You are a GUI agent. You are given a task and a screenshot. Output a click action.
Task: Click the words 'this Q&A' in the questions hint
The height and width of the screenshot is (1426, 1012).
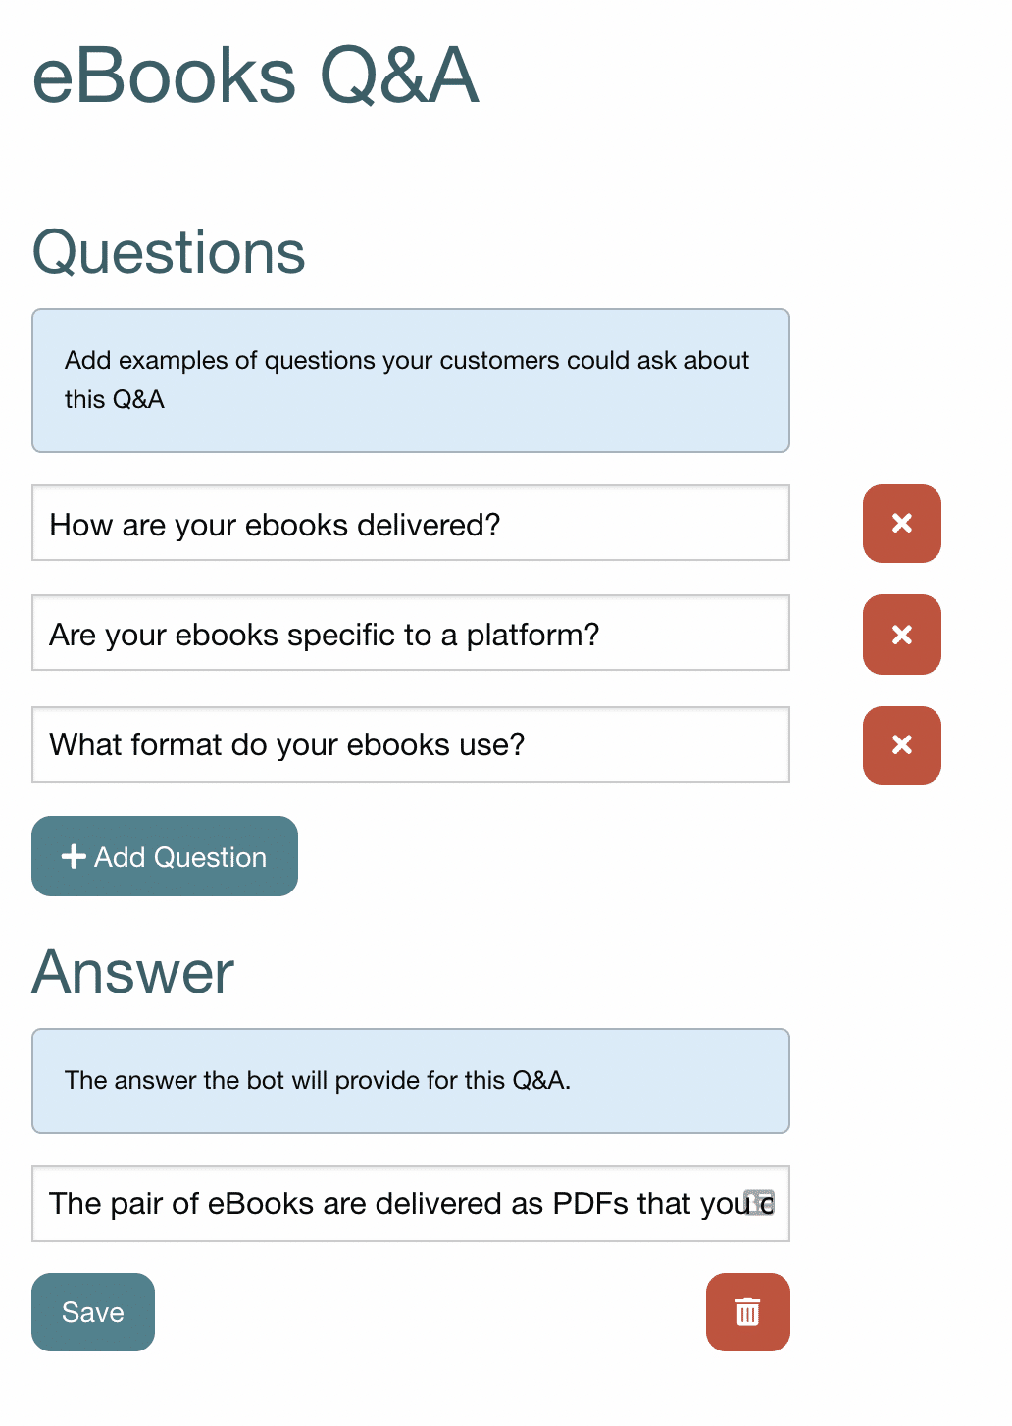[x=115, y=399]
